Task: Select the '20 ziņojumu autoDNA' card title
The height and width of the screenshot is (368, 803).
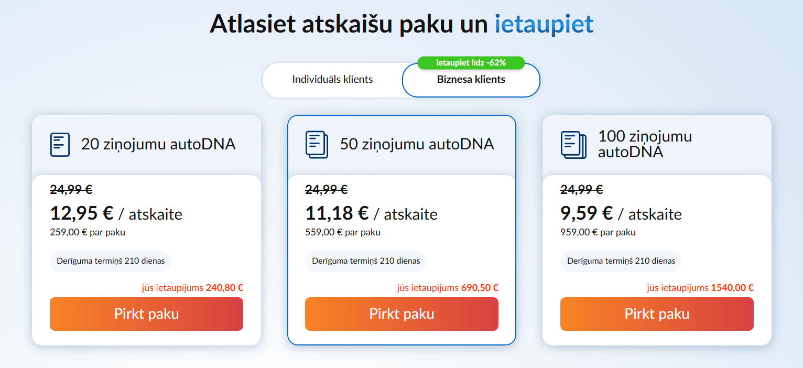Action: [158, 144]
